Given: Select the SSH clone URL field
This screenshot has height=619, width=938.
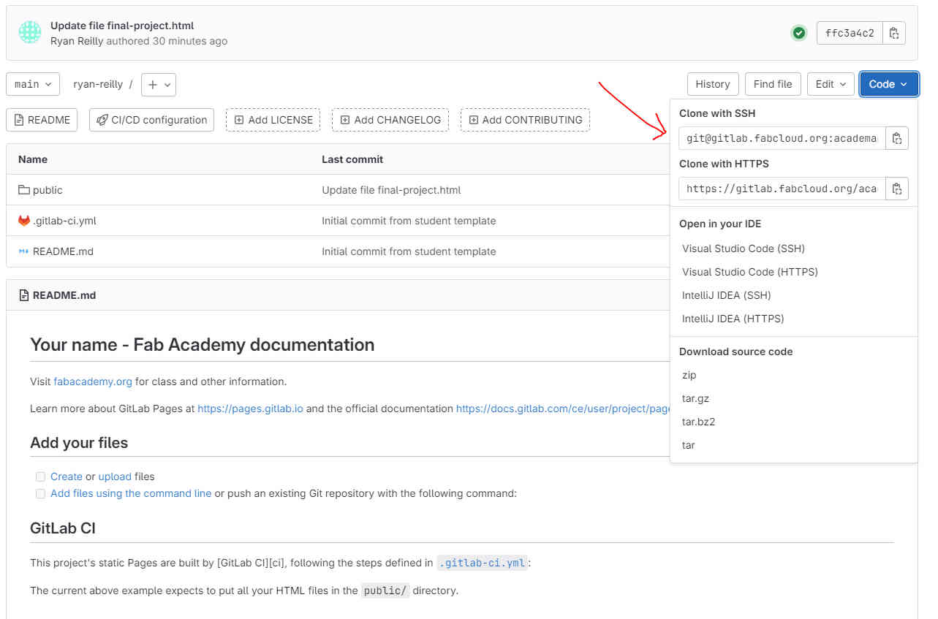Looking at the screenshot, I should (x=782, y=137).
